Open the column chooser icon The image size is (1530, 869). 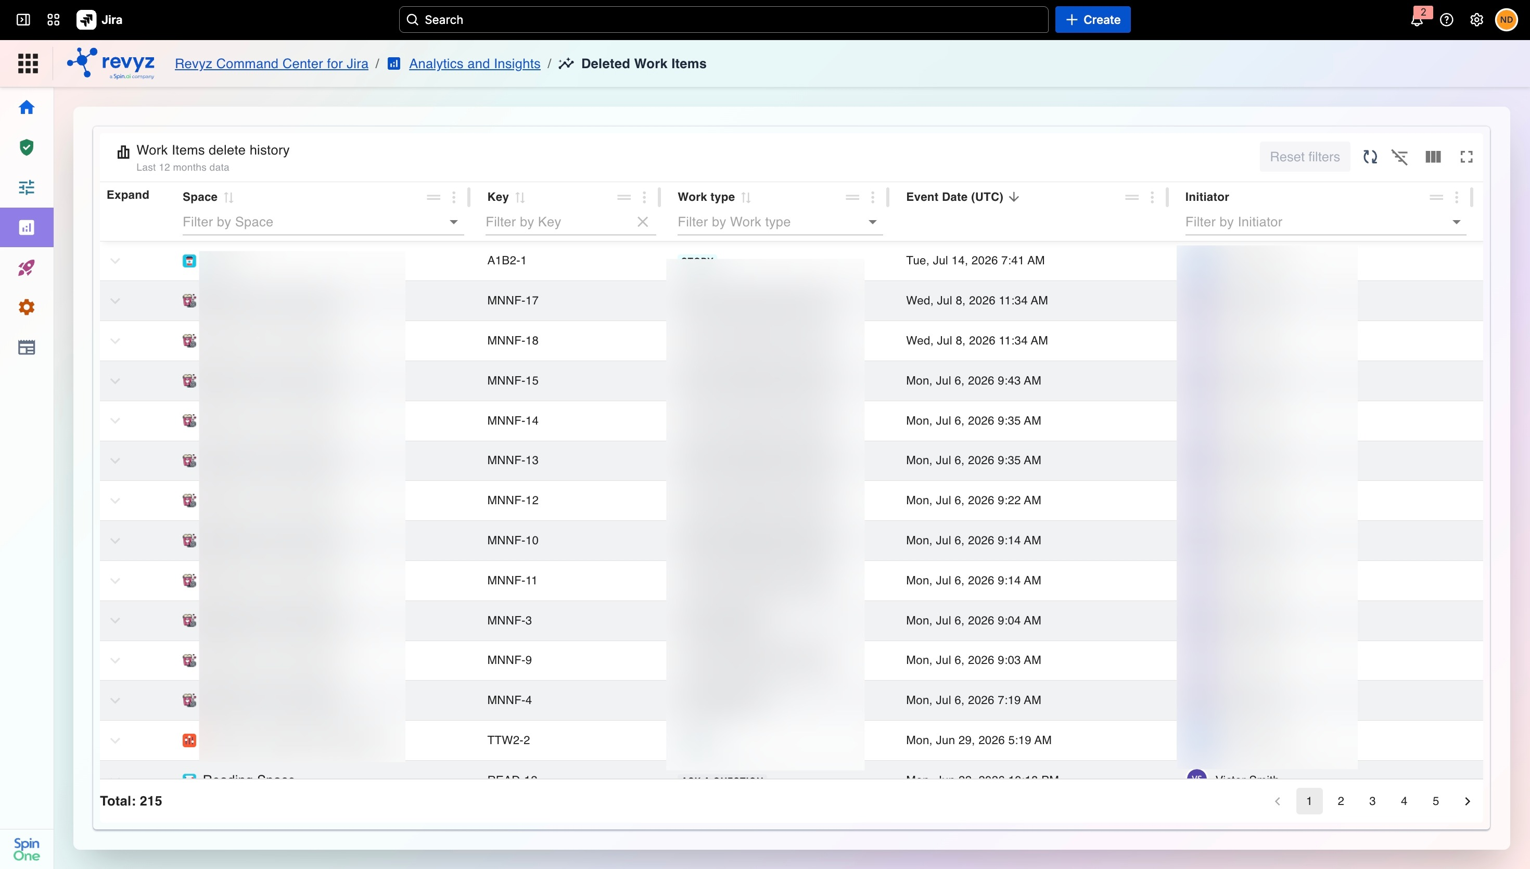pos(1433,157)
